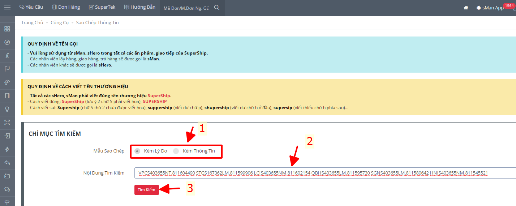Open the folder icon in the sidebar
The image size is (516, 206).
[x=7, y=176]
